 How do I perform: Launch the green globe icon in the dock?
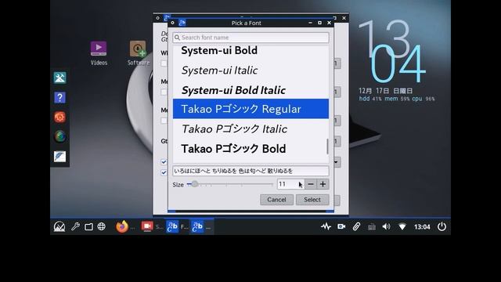pos(59,136)
